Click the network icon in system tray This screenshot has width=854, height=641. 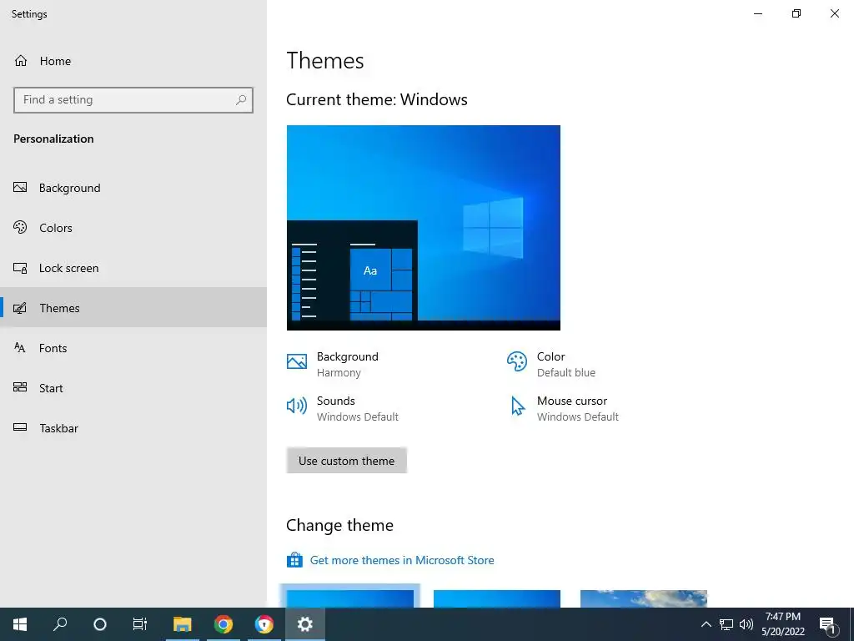tap(726, 624)
